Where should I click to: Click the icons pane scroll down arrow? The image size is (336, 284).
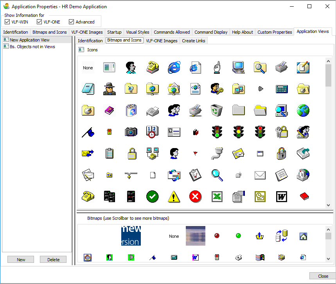pos(328,205)
